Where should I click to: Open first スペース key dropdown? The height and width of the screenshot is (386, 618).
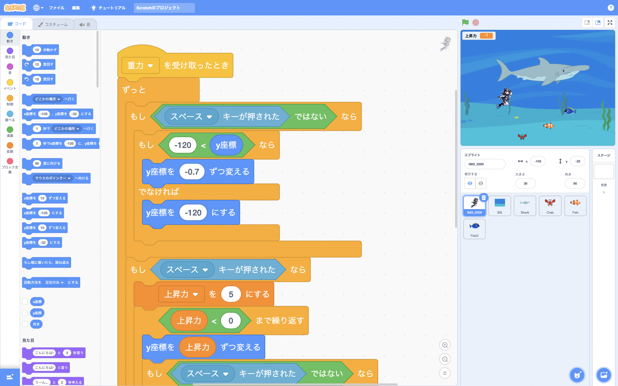click(191, 116)
